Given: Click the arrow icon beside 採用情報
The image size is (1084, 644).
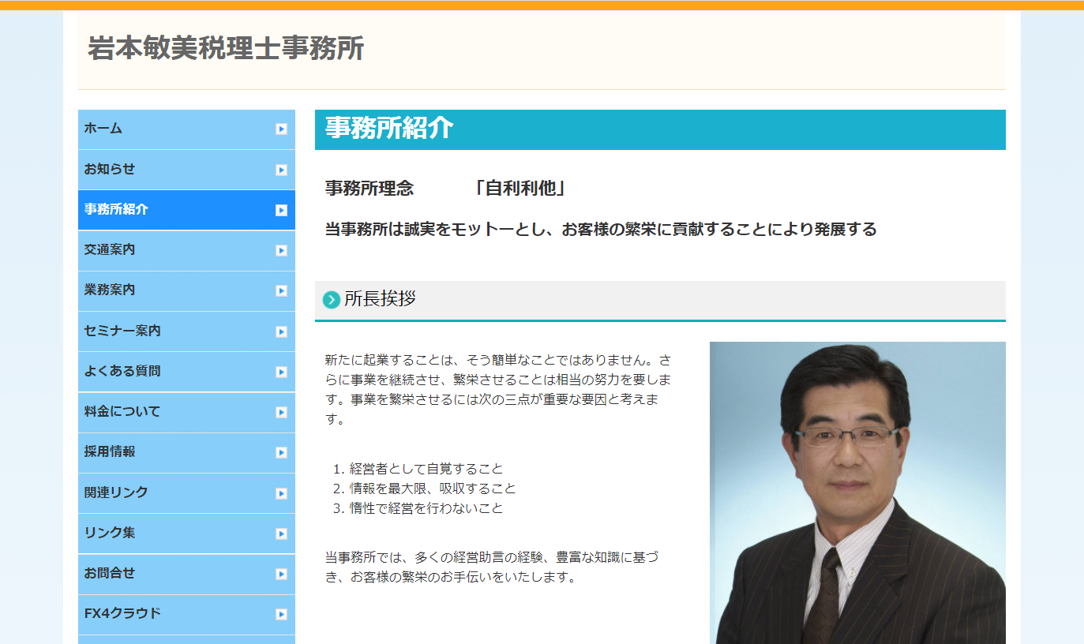Looking at the screenshot, I should 282,452.
